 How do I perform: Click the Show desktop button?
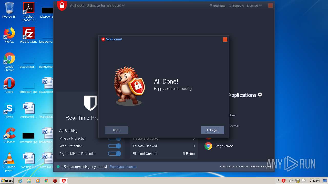(x=325, y=181)
